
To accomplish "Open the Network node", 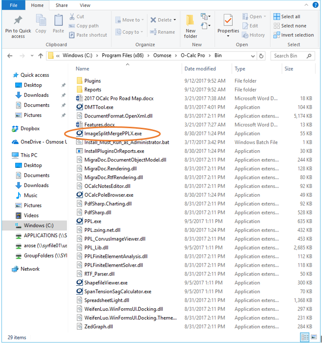I will (x=26, y=269).
